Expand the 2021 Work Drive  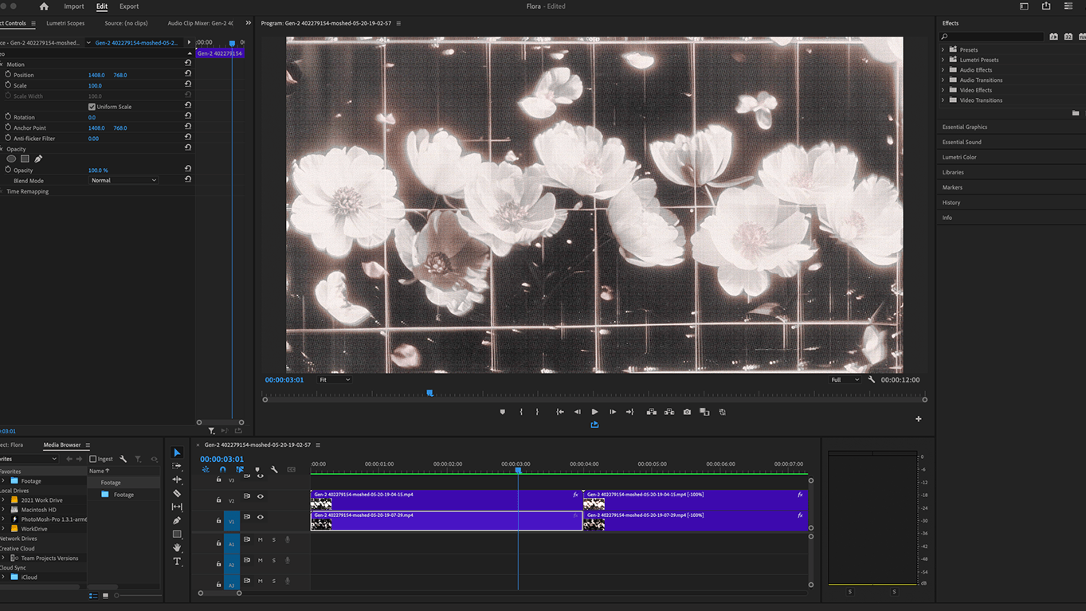click(3, 500)
